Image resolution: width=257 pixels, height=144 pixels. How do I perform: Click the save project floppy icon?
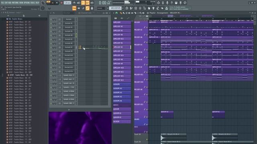(176, 3)
